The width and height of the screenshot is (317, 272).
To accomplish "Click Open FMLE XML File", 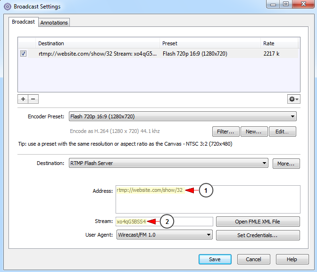I will [258, 222].
